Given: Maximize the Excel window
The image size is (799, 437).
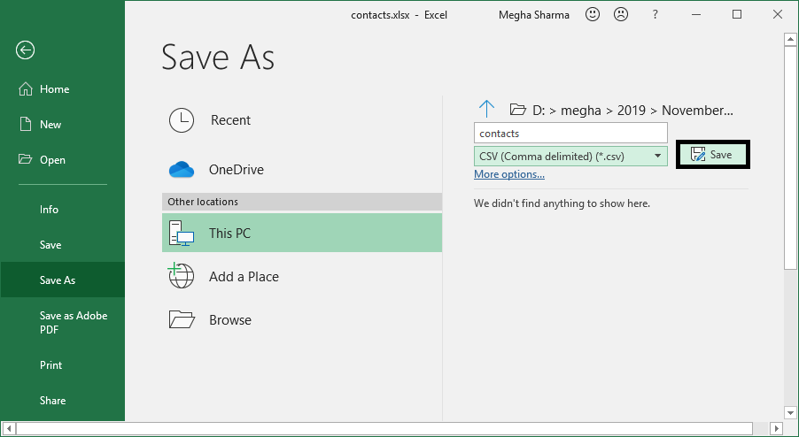Looking at the screenshot, I should pos(737,14).
